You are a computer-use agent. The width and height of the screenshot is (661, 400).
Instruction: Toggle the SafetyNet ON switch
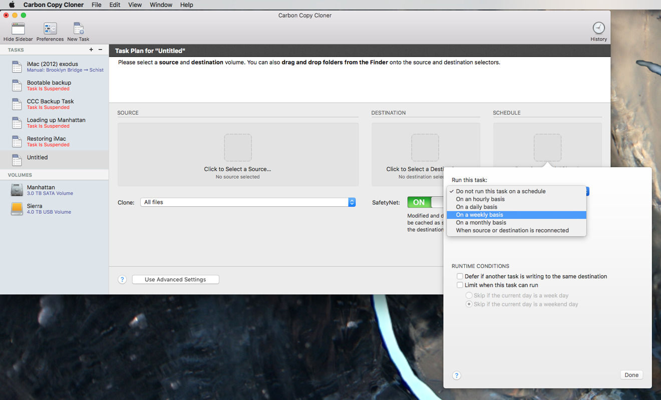[426, 202]
